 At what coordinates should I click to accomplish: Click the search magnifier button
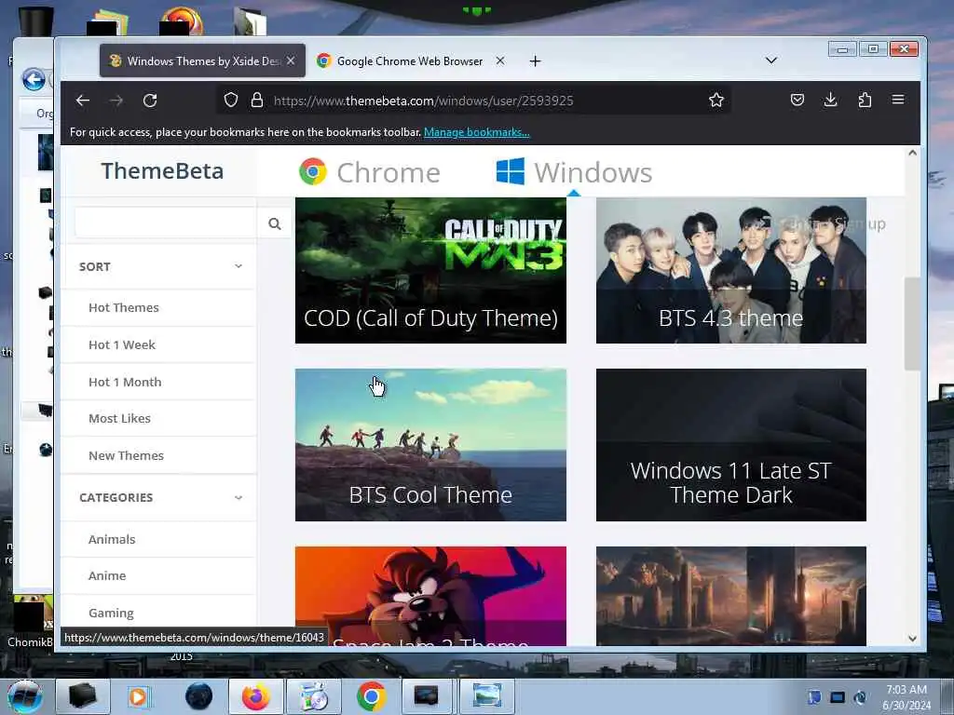pos(275,223)
